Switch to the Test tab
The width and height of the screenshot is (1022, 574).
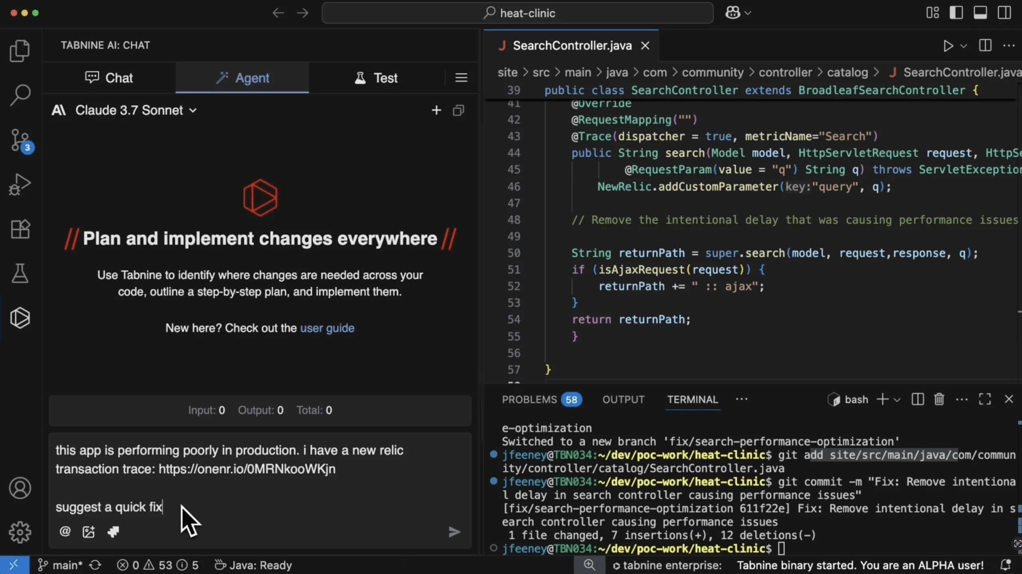tap(376, 77)
